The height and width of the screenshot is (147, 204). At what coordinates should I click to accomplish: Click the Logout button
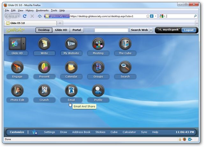pyautogui.click(x=189, y=30)
